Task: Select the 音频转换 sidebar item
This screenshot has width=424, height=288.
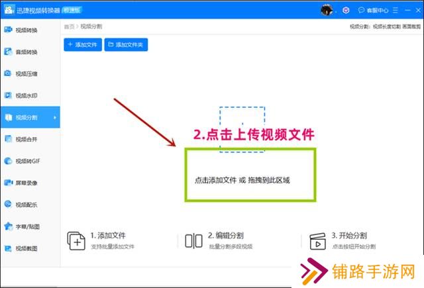Action: pos(26,52)
